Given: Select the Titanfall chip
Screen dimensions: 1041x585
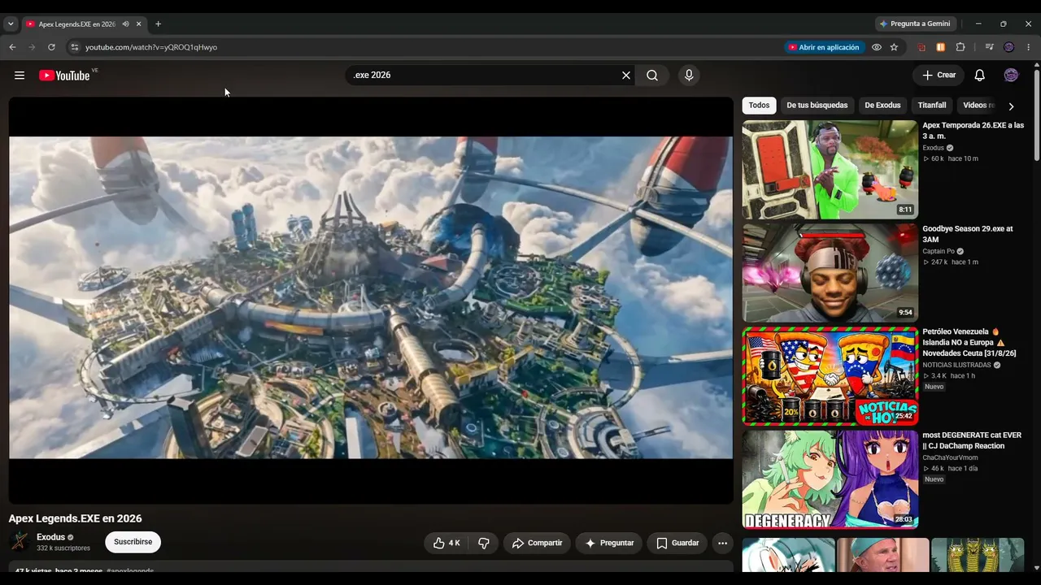Looking at the screenshot, I should pyautogui.click(x=932, y=106).
